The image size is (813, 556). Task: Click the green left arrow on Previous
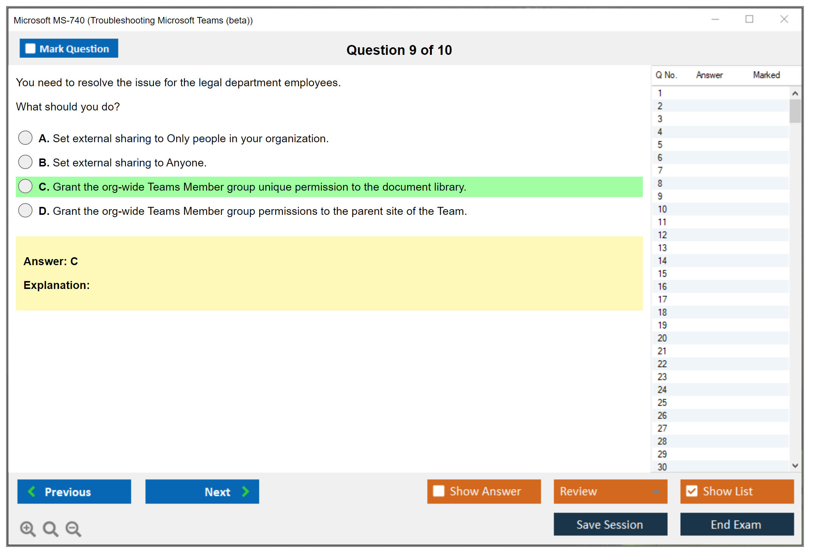tap(32, 491)
